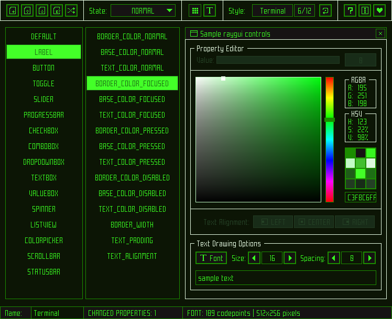Select TEXT_COLOR_PRESSED in the properties list
The height and width of the screenshot is (319, 392).
coord(132,162)
